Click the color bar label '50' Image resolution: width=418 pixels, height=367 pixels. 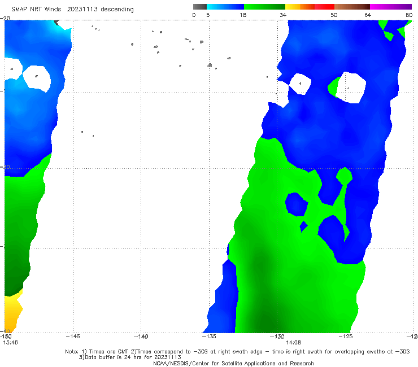click(x=334, y=15)
